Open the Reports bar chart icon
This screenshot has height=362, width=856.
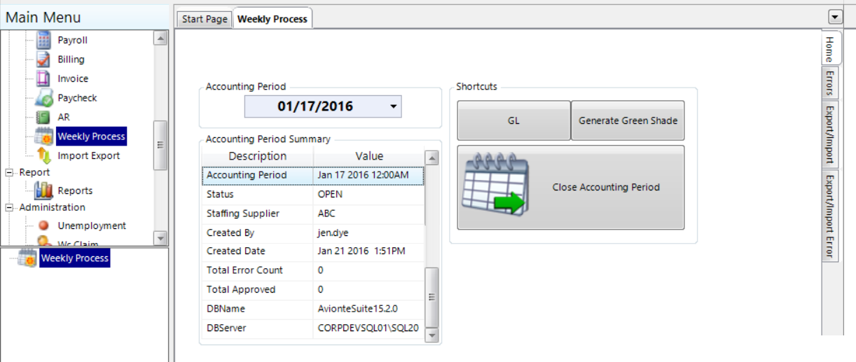click(43, 190)
